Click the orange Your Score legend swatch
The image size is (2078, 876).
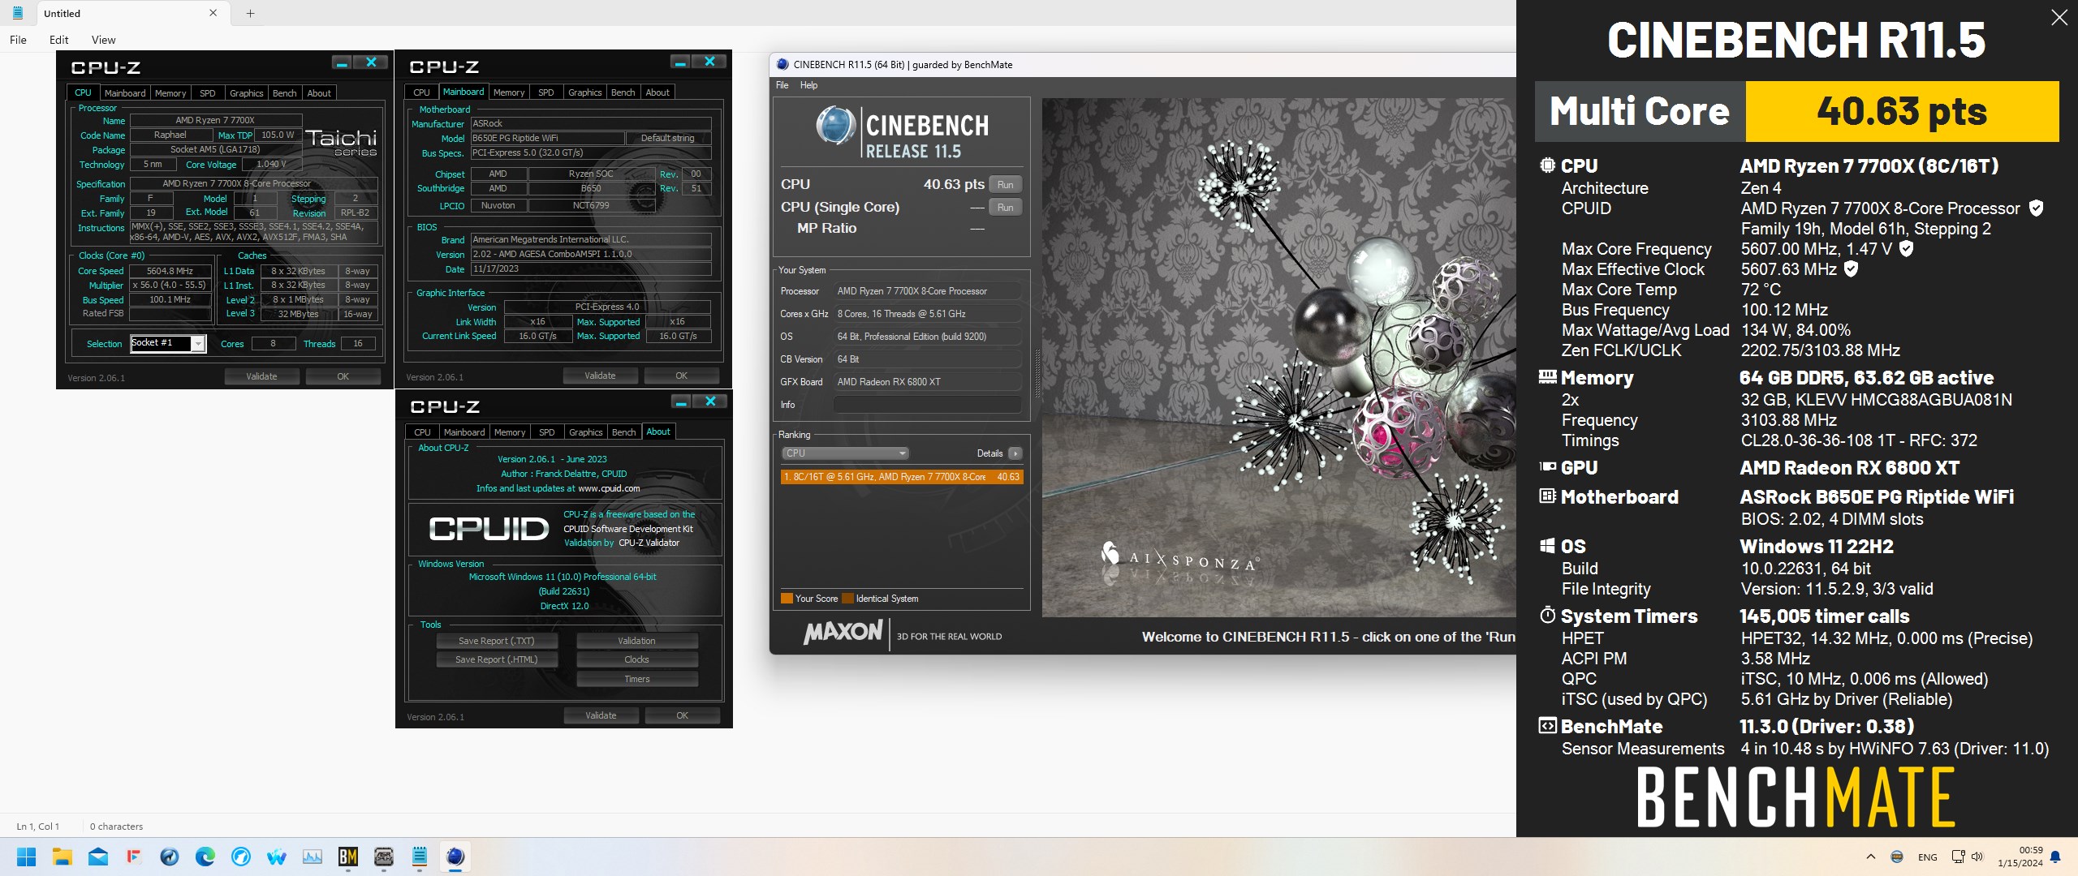coord(787,599)
